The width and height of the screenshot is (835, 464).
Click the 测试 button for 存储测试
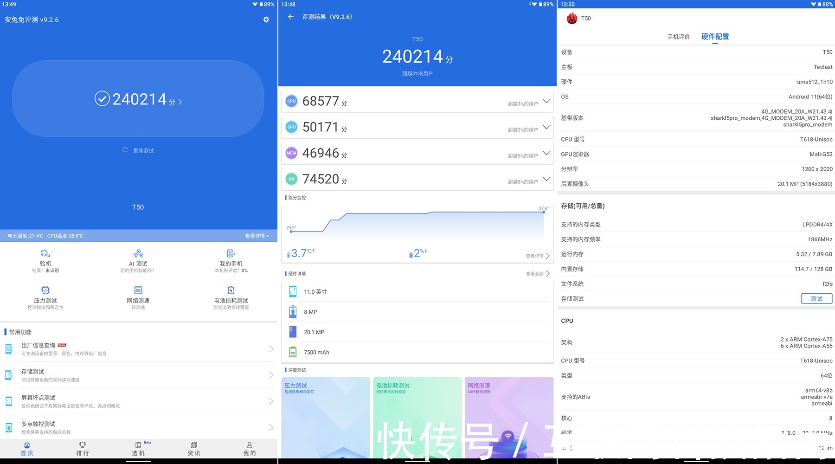click(816, 298)
